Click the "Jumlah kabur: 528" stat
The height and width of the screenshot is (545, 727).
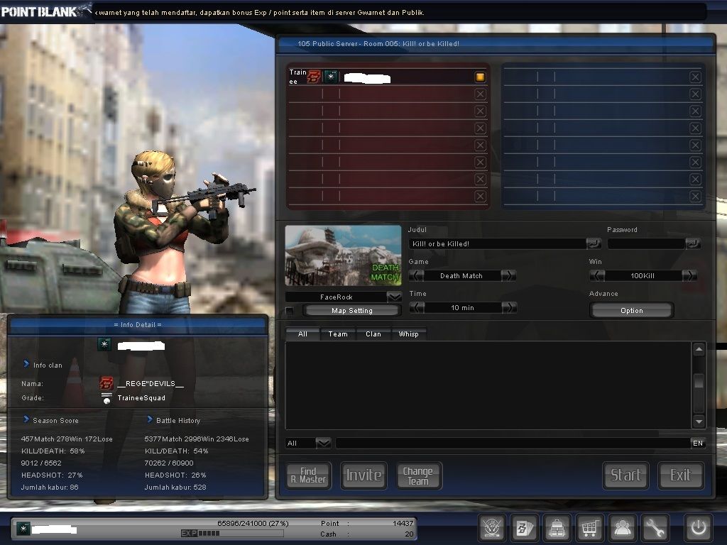tap(175, 487)
